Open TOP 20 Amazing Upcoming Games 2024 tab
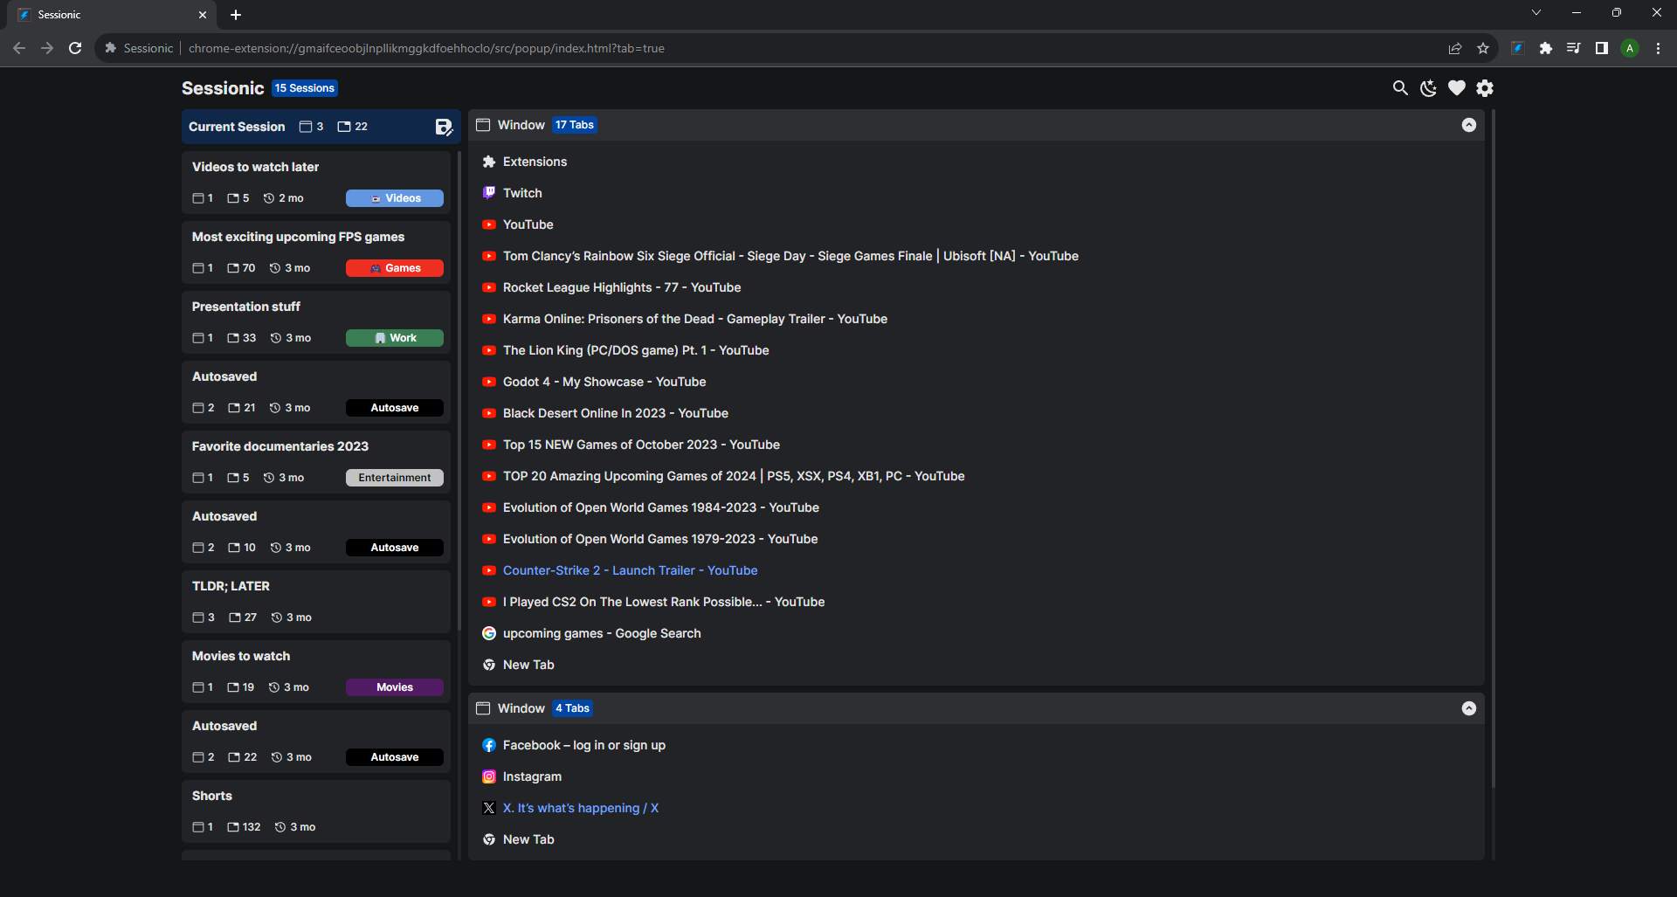The width and height of the screenshot is (1677, 897). (734, 476)
